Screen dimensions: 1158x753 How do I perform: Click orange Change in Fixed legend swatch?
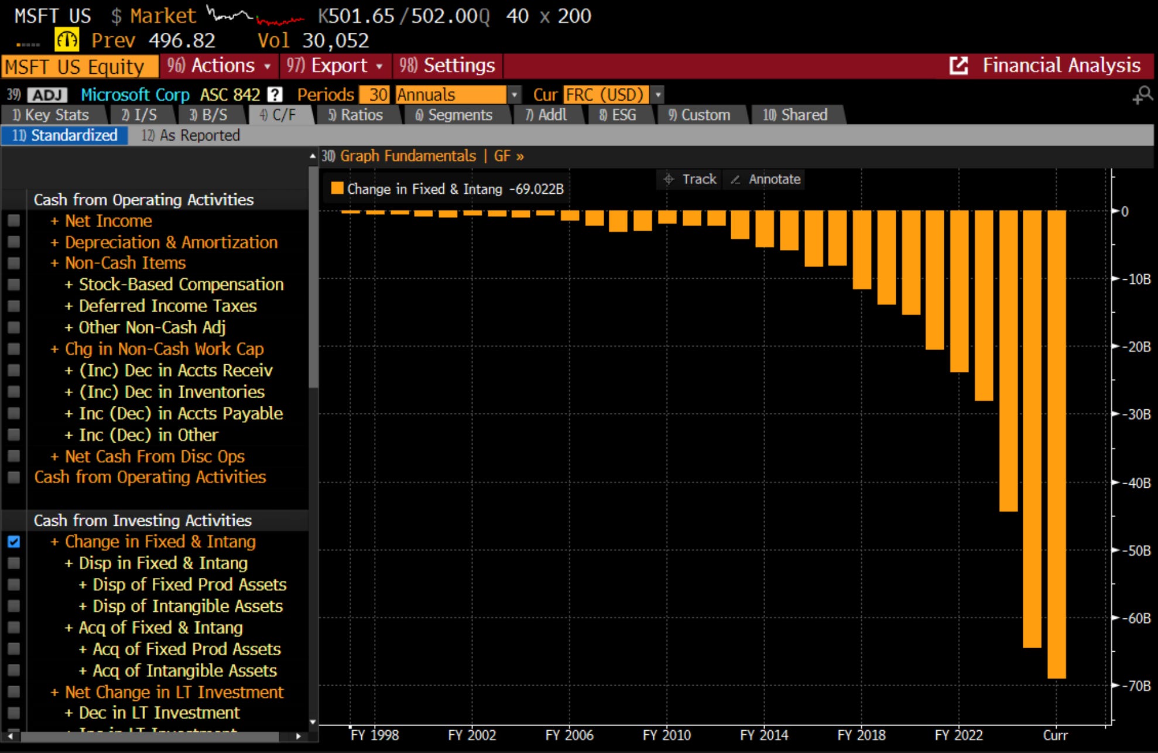coord(337,188)
